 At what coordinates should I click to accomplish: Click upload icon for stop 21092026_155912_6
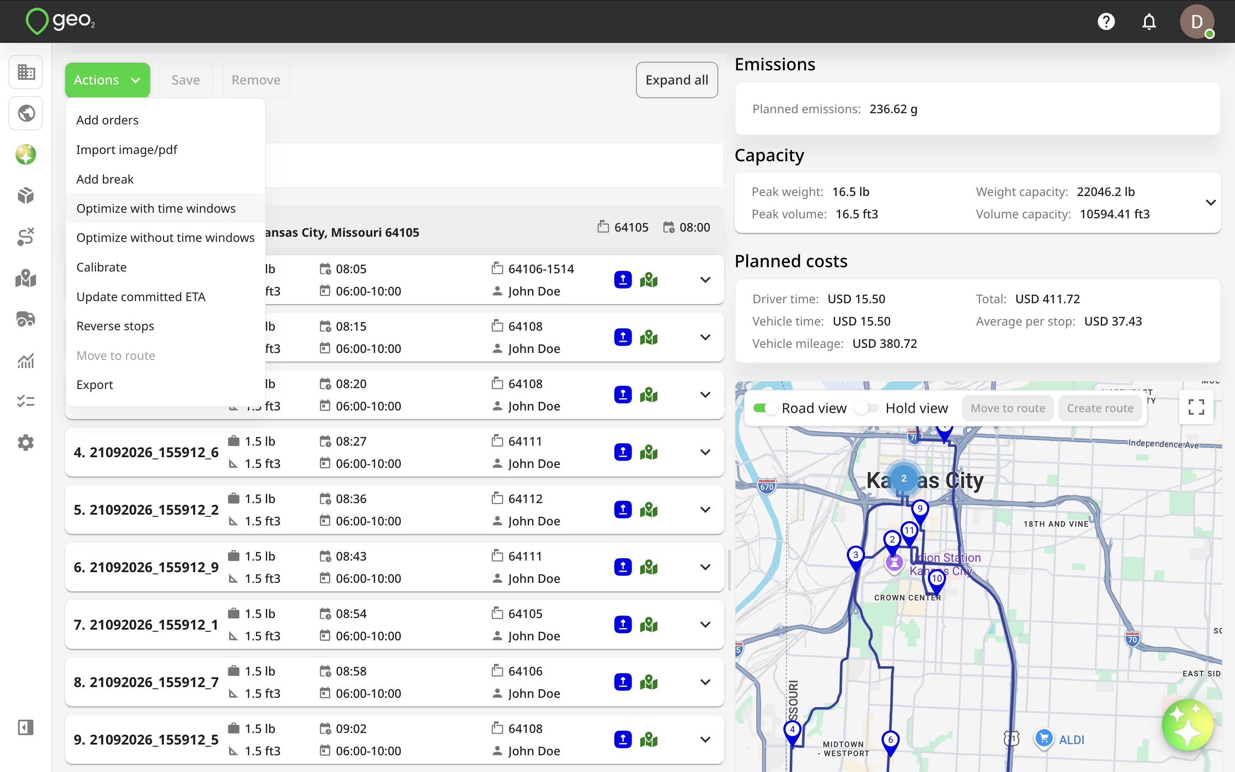click(x=623, y=452)
